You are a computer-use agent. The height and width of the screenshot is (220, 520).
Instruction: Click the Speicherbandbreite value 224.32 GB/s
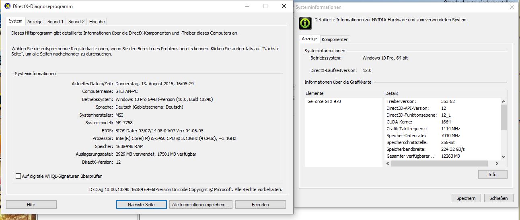(453, 149)
